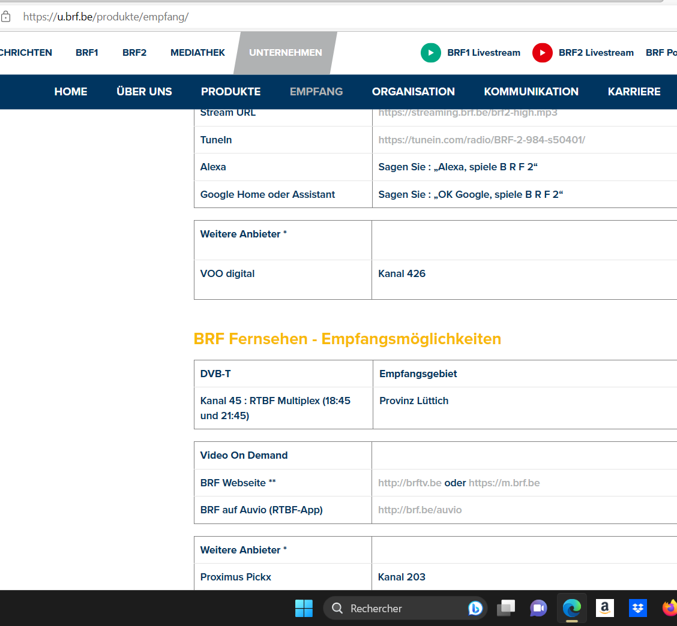The image size is (677, 626).
Task: Play the BRF1 Livestream green button
Action: click(x=430, y=53)
